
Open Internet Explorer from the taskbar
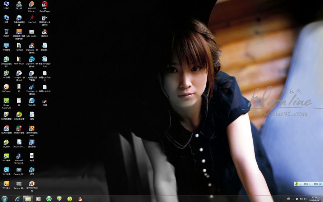click(17, 199)
